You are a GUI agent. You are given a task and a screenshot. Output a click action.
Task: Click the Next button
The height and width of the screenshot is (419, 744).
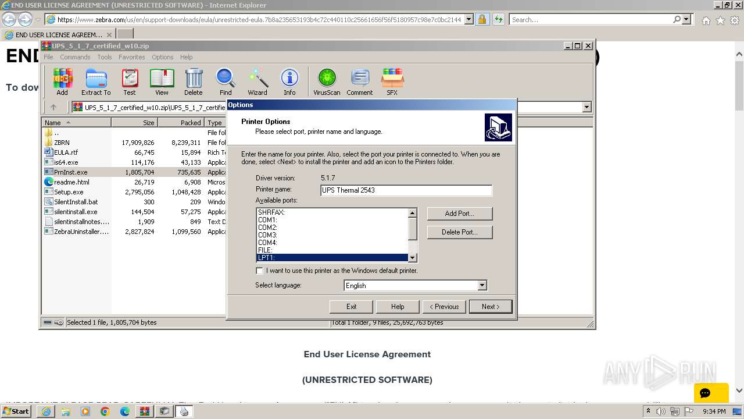[491, 307]
